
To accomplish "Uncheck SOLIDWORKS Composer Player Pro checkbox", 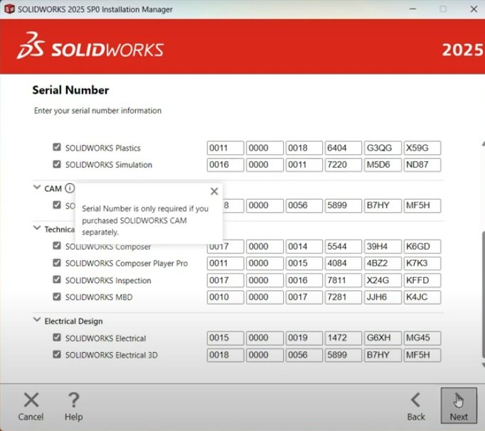I will coord(57,263).
